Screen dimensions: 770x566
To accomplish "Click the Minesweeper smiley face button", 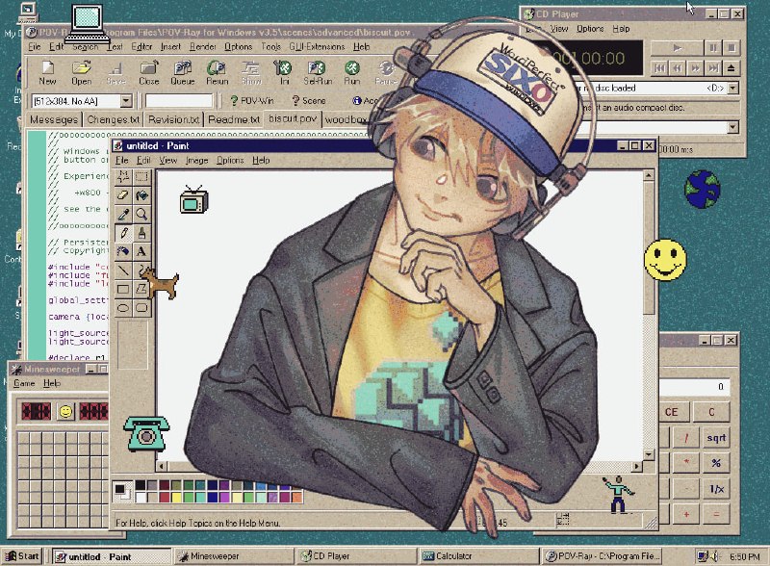I will 65,411.
